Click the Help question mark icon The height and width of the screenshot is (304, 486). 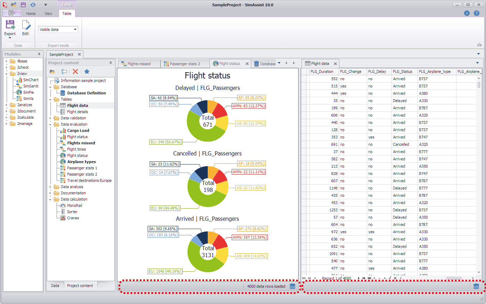(477, 13)
